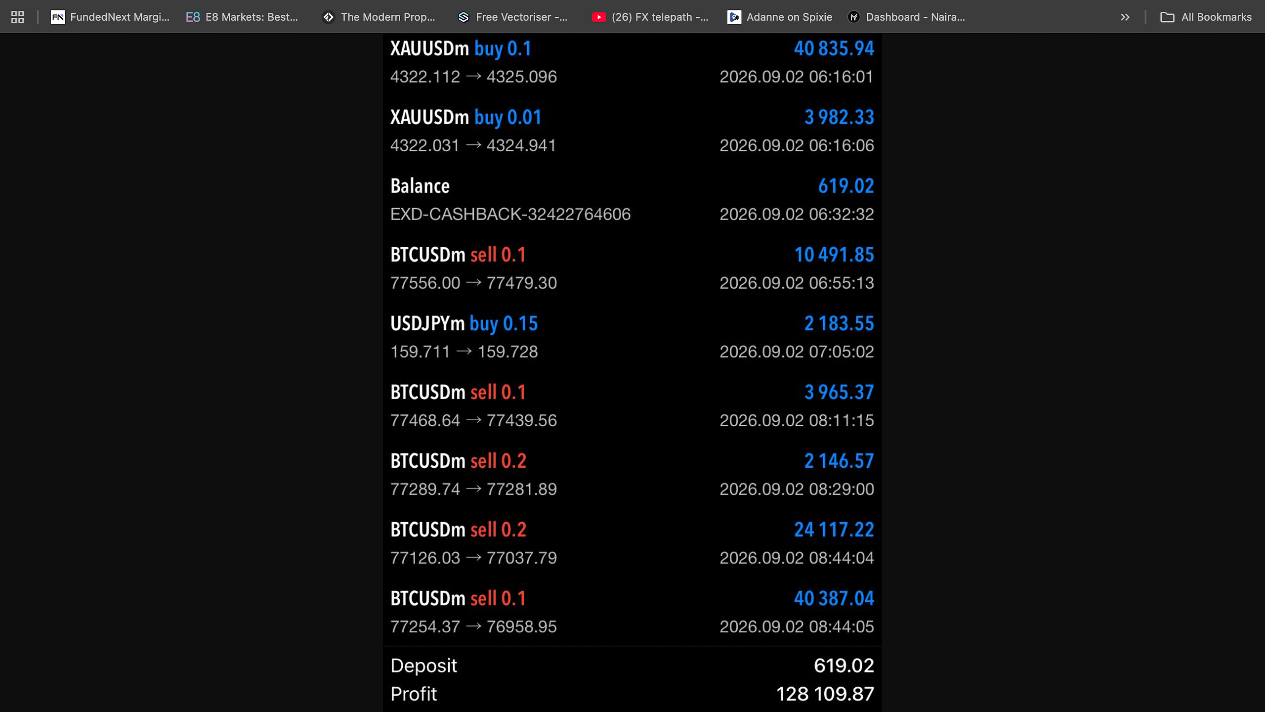This screenshot has height=712, width=1265.
Task: Click the Deposit summary label
Action: [x=423, y=666]
